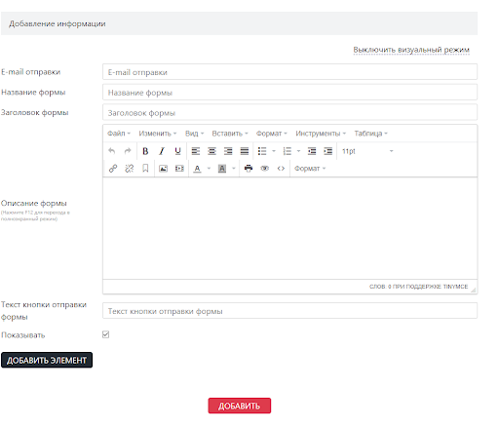Open bullet list style dropdown arrow
This screenshot has width=499, height=428.
(274, 151)
